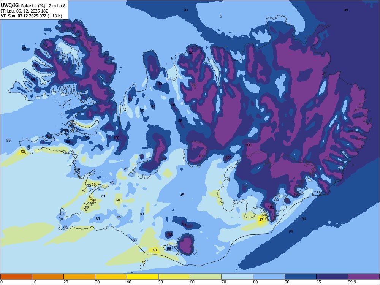Click the '99' humidity value on the map
Screen dimensions: 380x285
pyautogui.click(x=346, y=10)
